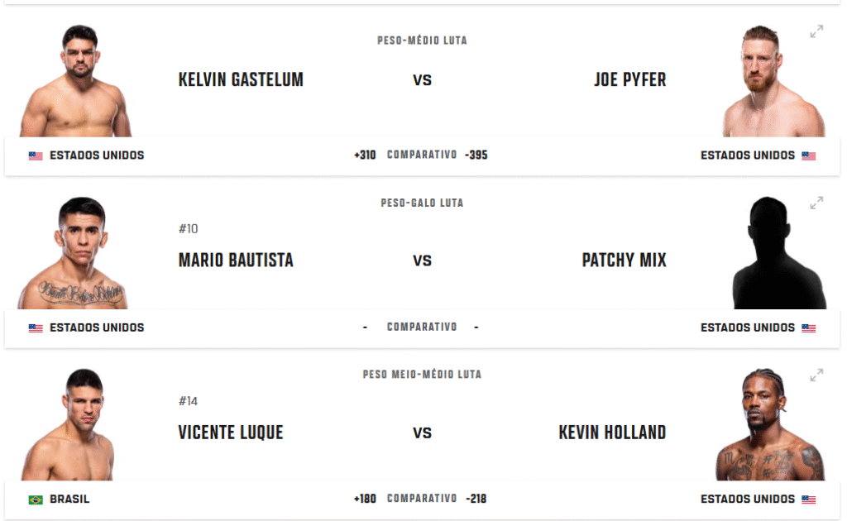Expand the Gastelum vs Pyfer fight card
Image resolution: width=847 pixels, height=521 pixels.
(816, 31)
